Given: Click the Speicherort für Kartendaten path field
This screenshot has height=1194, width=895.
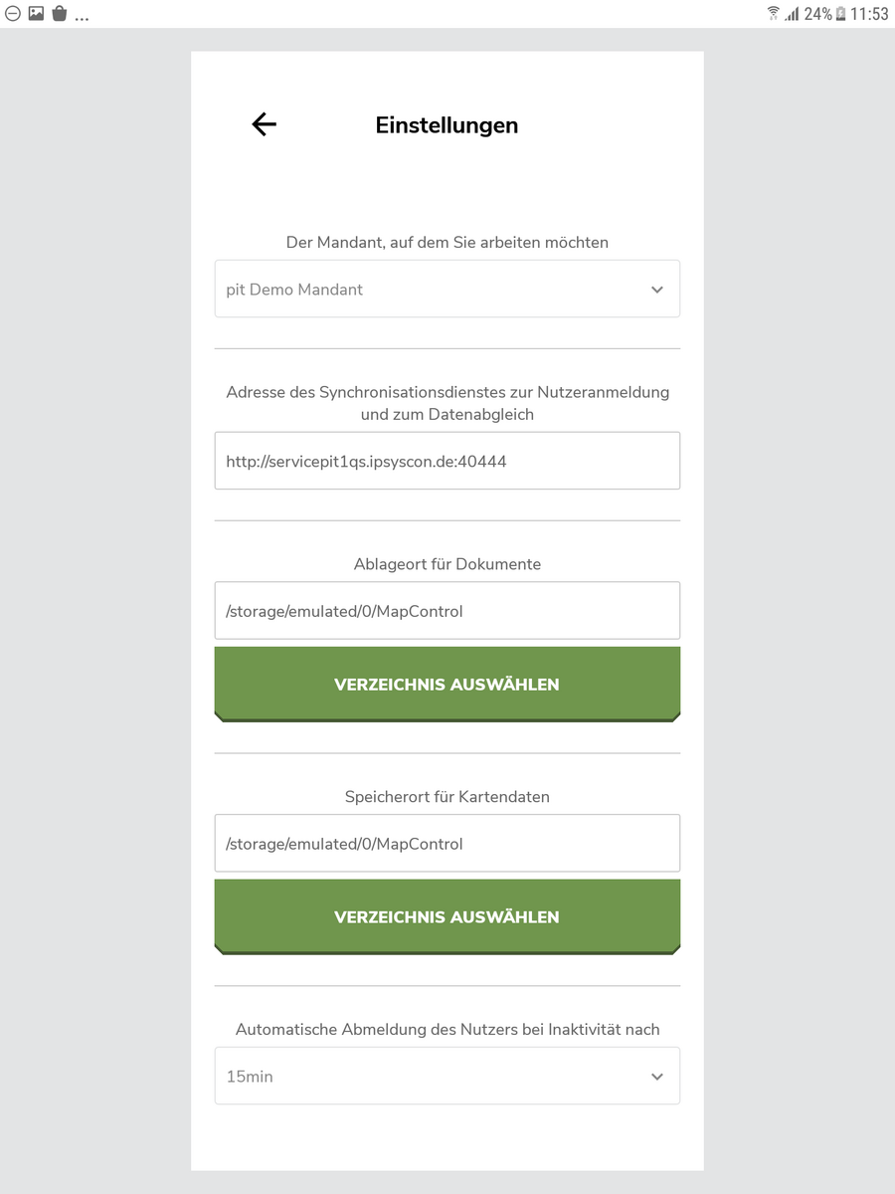Looking at the screenshot, I should click(447, 844).
